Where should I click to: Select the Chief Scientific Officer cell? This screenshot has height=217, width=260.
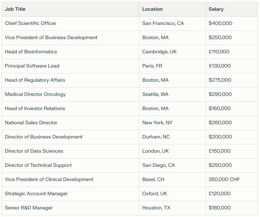click(31, 23)
